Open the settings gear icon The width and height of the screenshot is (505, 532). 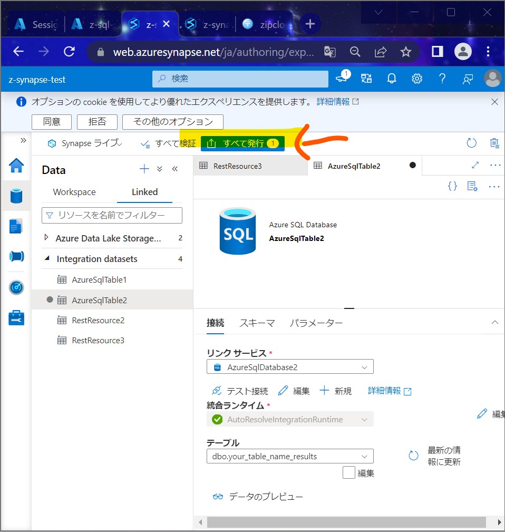coord(417,79)
